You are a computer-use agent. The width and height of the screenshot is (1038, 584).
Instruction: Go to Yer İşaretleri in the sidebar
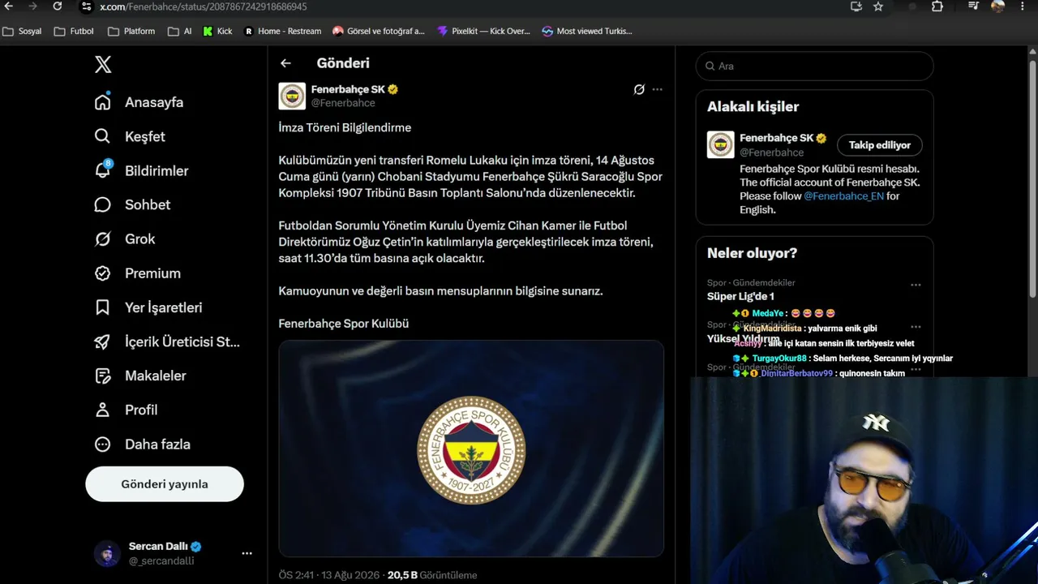tap(164, 307)
